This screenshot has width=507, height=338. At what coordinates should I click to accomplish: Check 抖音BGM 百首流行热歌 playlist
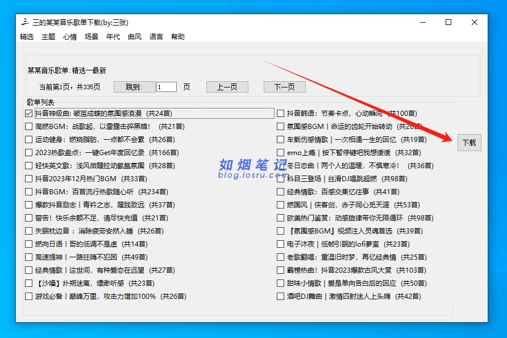click(x=29, y=192)
